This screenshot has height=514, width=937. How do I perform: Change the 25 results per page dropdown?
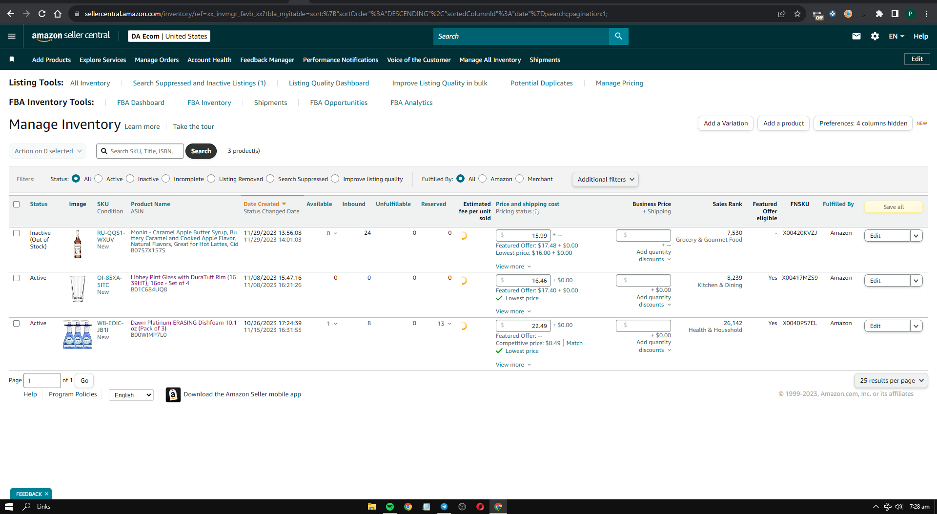(891, 380)
